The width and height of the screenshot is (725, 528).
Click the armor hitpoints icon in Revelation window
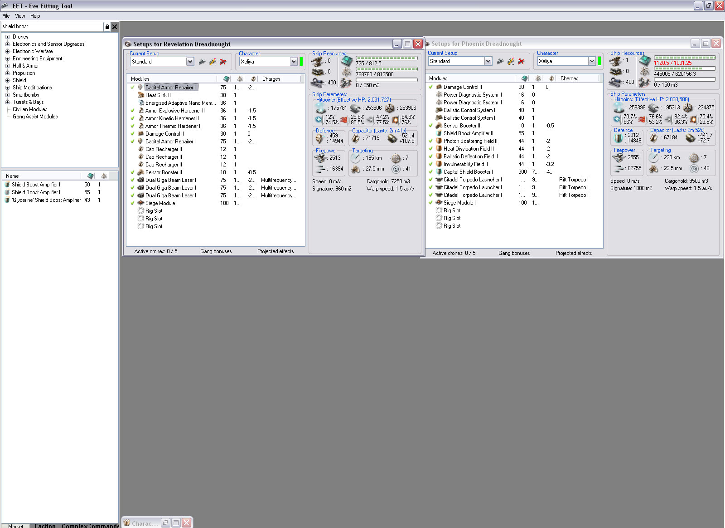tap(355, 108)
